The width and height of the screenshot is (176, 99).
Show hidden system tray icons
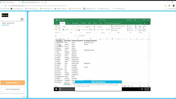click(139, 89)
